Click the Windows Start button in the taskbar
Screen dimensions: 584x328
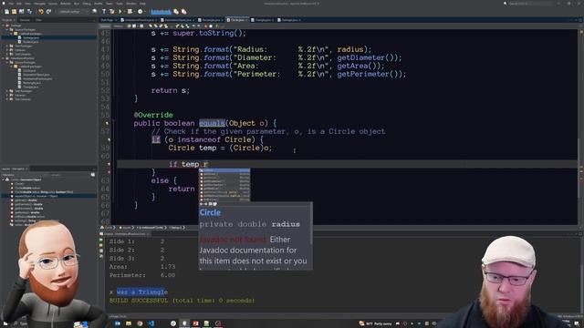(x=5, y=324)
